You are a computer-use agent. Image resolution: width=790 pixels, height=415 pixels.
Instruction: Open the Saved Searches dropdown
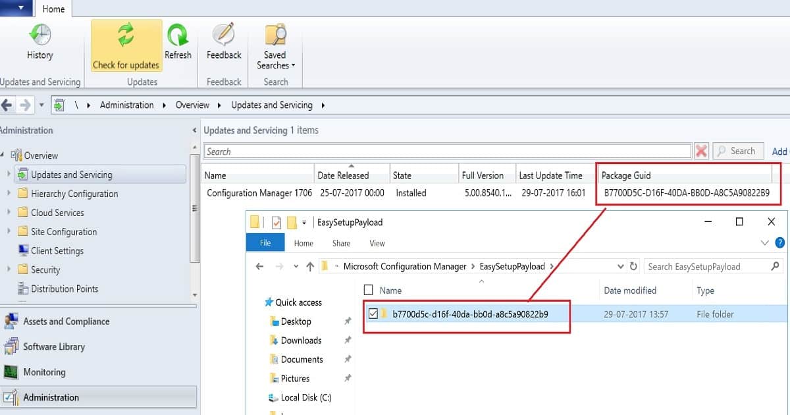[275, 46]
